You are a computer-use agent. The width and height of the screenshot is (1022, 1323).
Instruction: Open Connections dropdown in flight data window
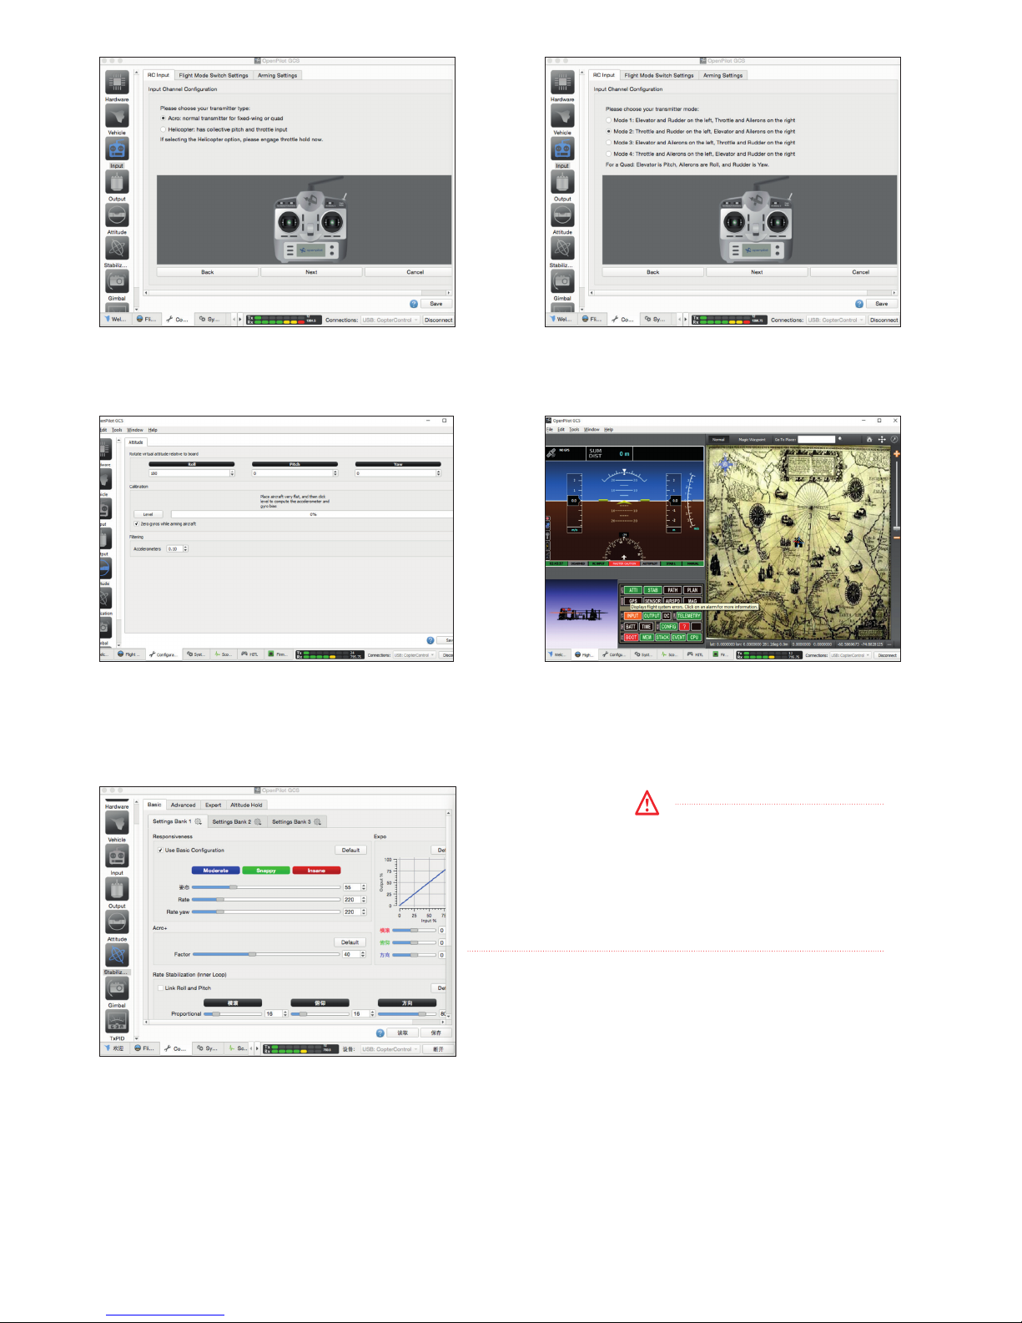coord(852,655)
